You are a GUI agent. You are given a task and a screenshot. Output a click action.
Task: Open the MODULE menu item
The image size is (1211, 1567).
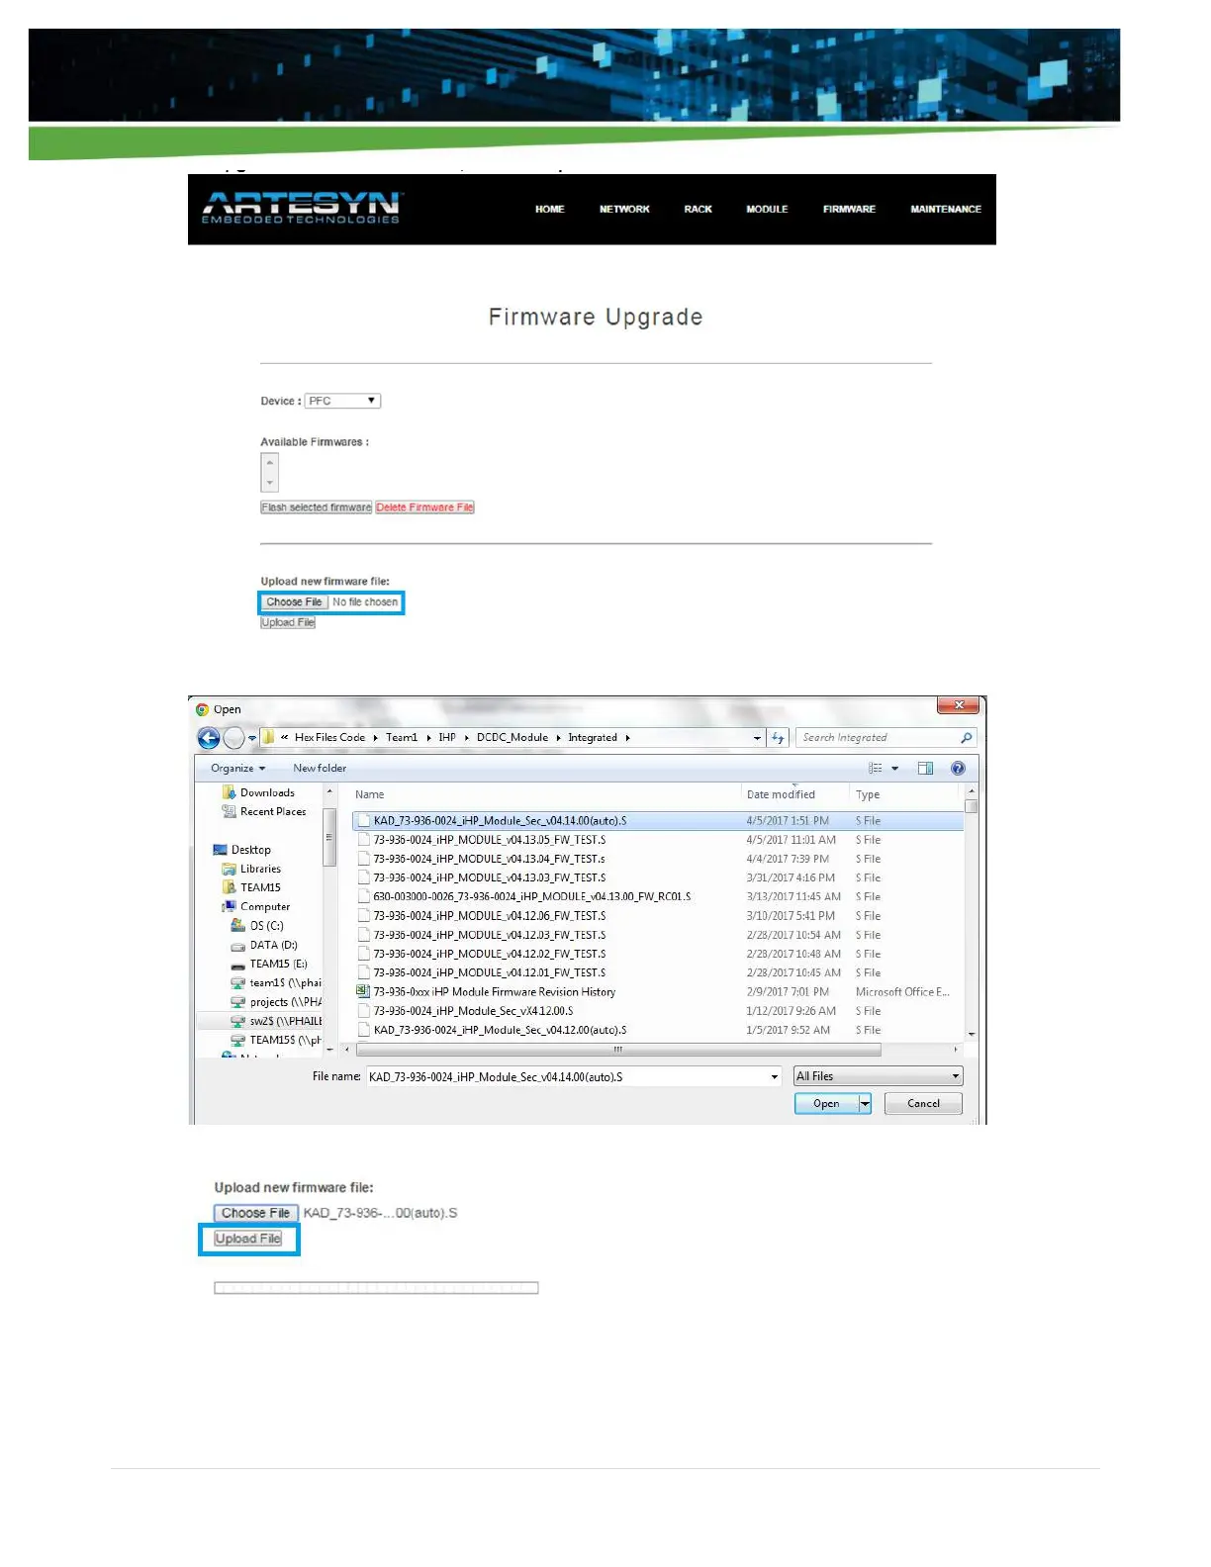(x=767, y=209)
